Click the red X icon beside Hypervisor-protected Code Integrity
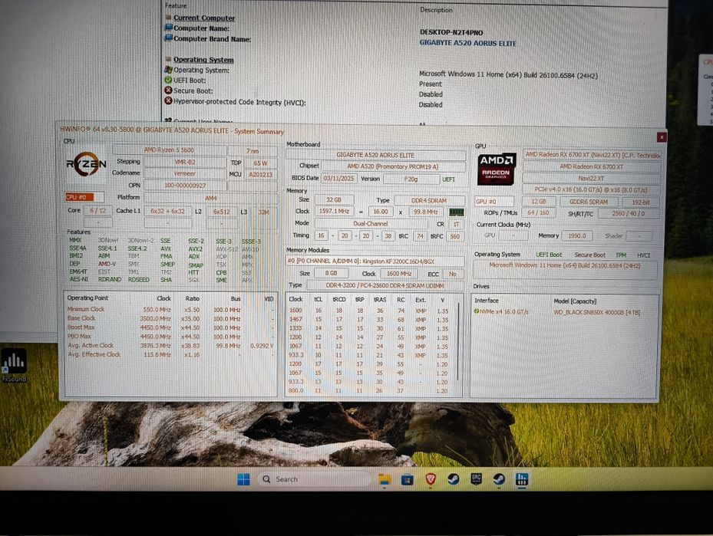 pos(168,101)
